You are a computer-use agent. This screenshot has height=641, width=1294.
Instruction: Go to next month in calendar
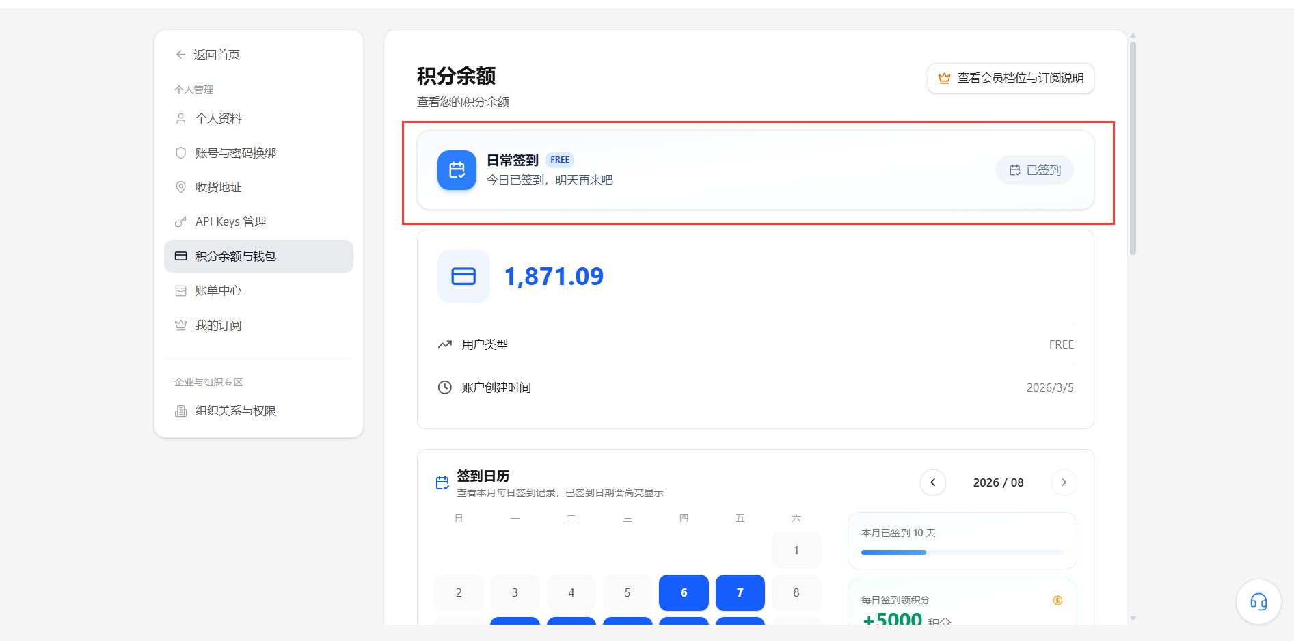click(1064, 482)
